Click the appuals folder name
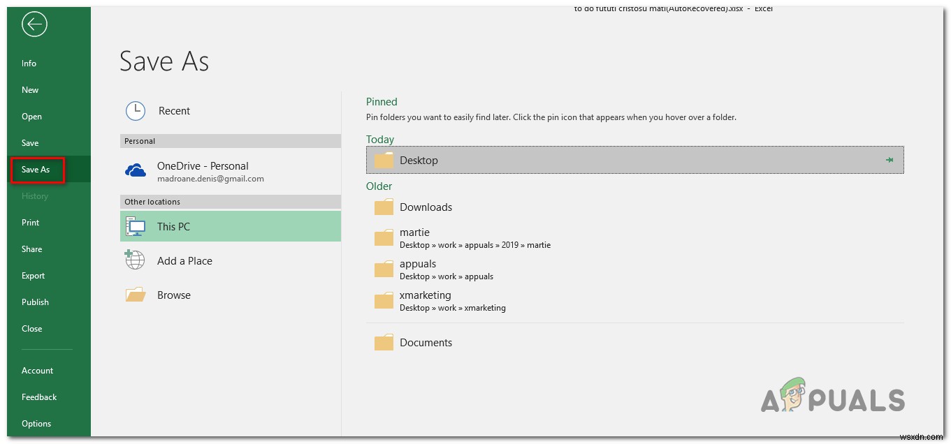 (418, 264)
